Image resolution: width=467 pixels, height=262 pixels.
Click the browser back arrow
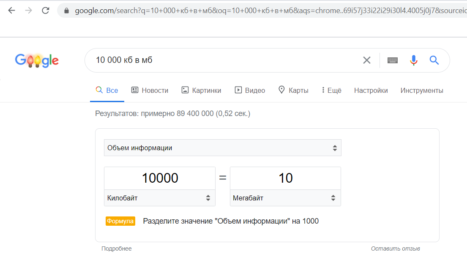[x=11, y=11]
